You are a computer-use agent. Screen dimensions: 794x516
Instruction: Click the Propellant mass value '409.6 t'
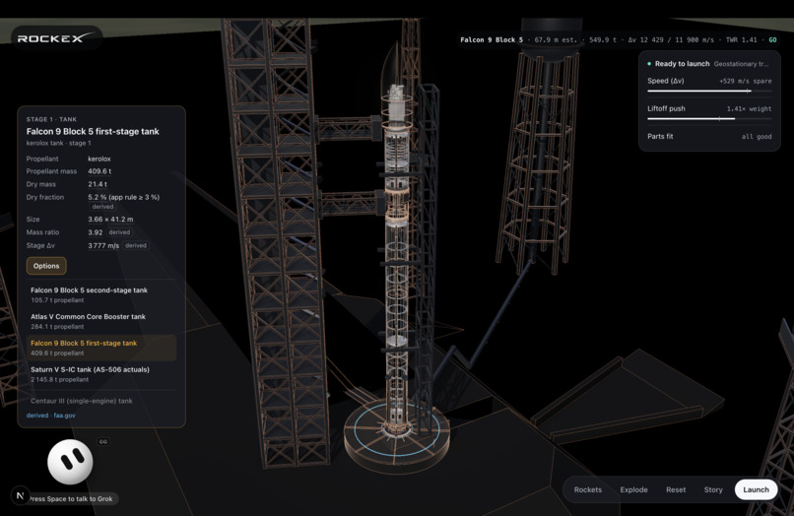tap(99, 171)
